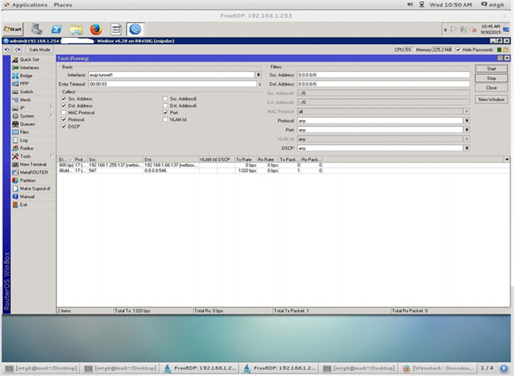Open the Queues section
514x376 pixels.
coord(28,124)
